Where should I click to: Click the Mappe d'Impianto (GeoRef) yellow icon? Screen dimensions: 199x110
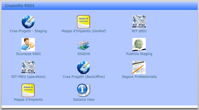click(83, 22)
